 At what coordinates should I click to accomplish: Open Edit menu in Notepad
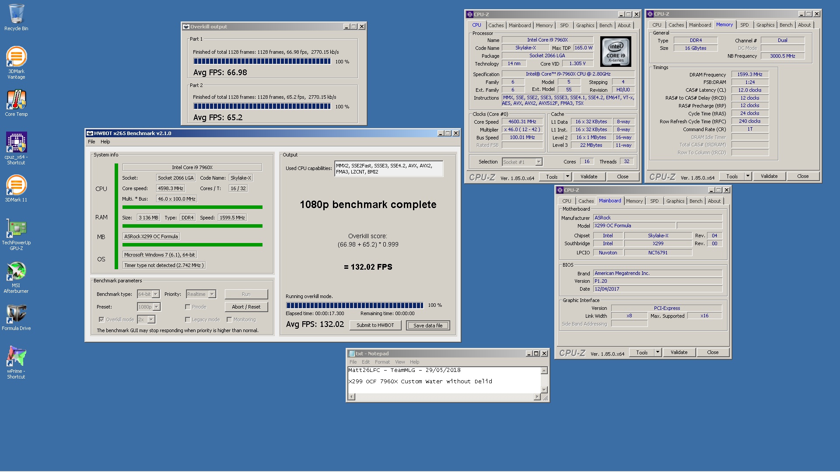(366, 362)
